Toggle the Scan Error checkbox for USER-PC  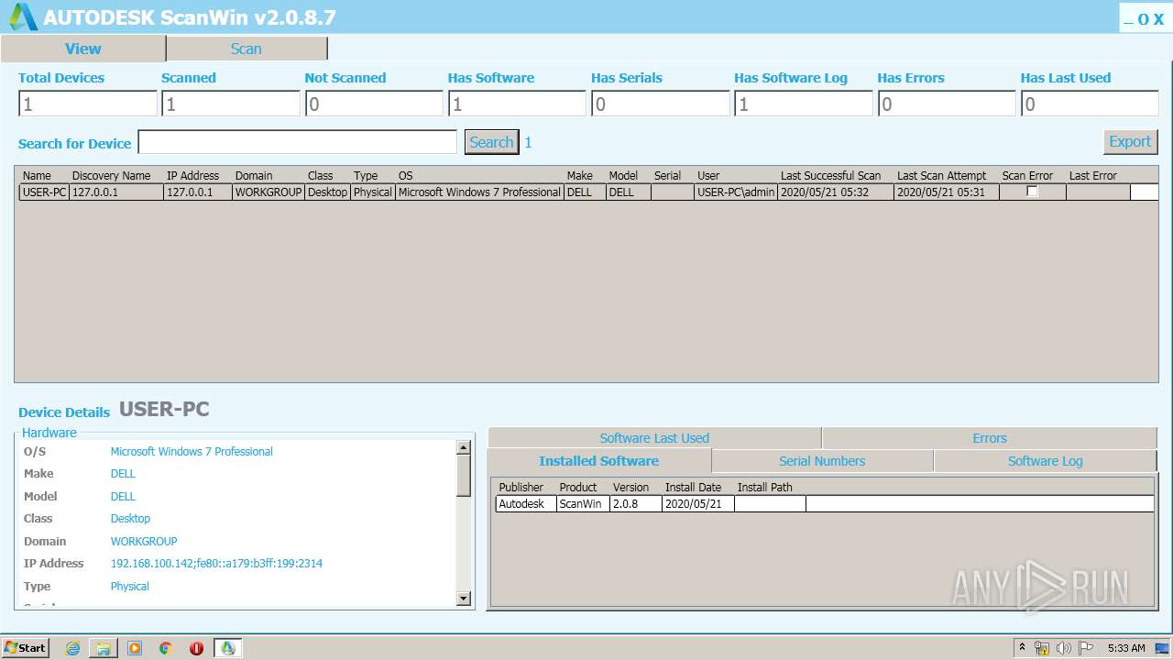coord(1032,192)
